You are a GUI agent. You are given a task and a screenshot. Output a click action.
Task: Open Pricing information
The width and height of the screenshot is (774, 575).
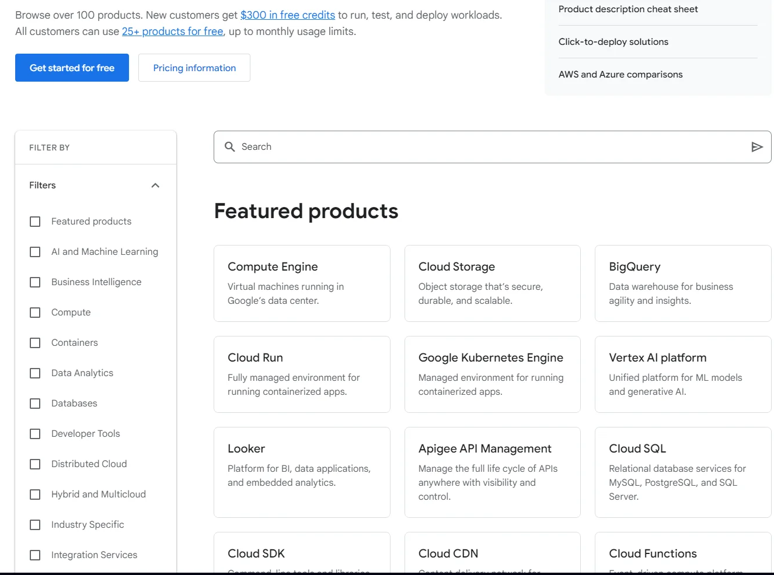click(x=194, y=68)
